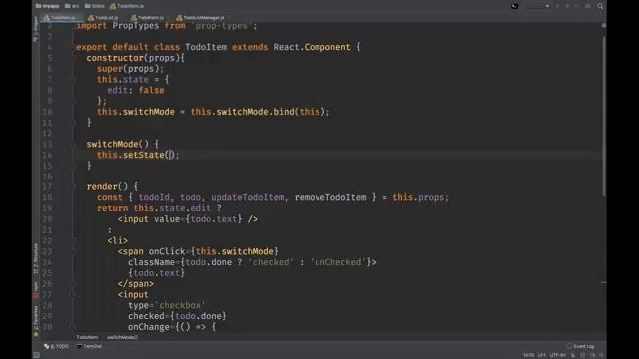
Task: Open the Event Log
Action: click(580, 346)
